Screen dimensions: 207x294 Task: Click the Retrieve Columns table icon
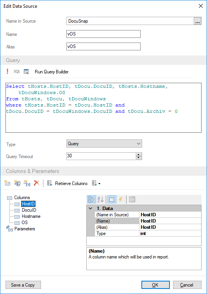[x=50, y=183]
